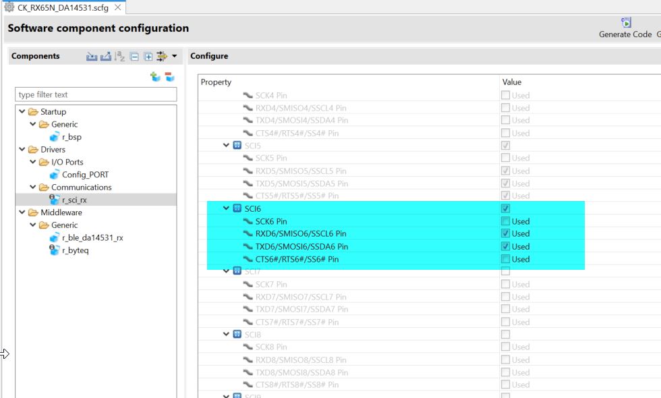Viewport: 661px width, 398px height.
Task: Click the type filter text field
Action: (x=96, y=94)
